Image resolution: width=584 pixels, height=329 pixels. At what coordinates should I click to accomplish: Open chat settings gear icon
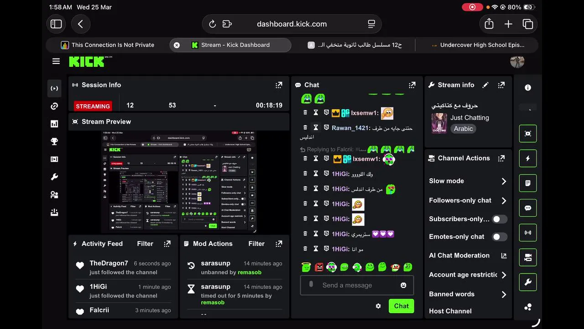[378, 306]
